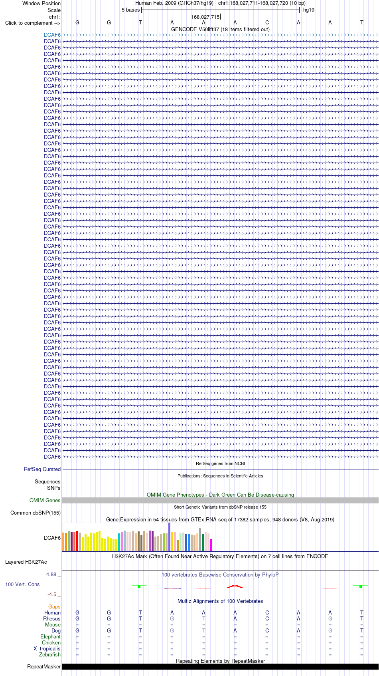Click the tall gray GTEx expression bar

(x=200, y=540)
